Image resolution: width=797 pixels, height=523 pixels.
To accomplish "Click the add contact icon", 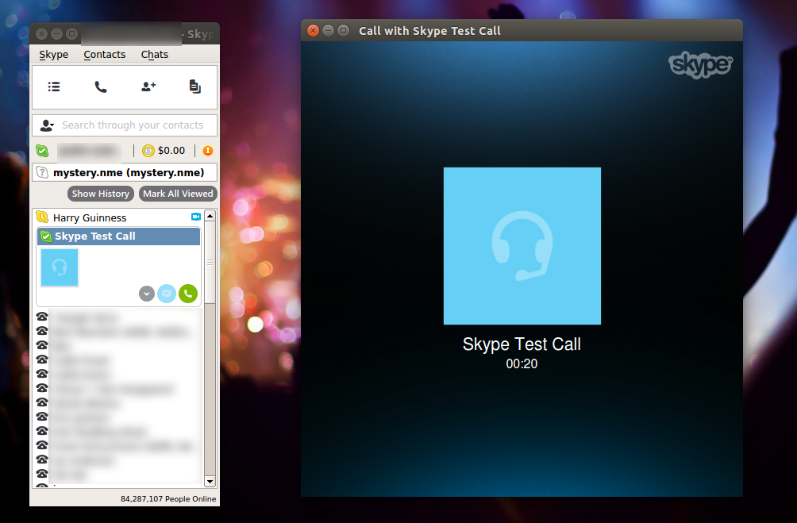I will [x=148, y=87].
